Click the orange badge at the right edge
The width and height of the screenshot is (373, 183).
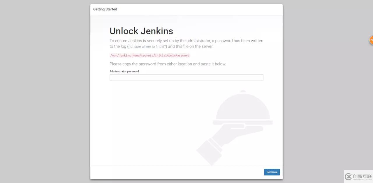point(371,40)
